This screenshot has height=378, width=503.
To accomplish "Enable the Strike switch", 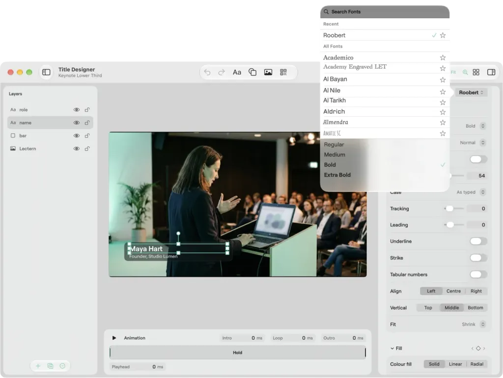I will click(x=478, y=258).
